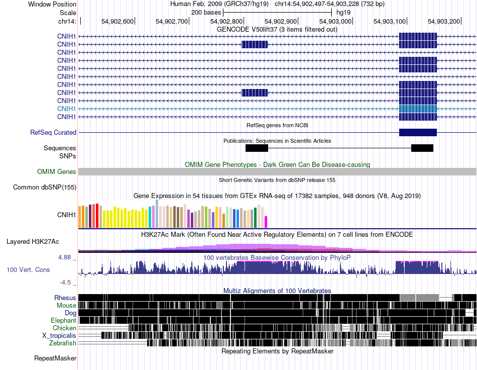The height and width of the screenshot is (370, 477).
Task: Click the Sequences track label
Action: click(60, 148)
